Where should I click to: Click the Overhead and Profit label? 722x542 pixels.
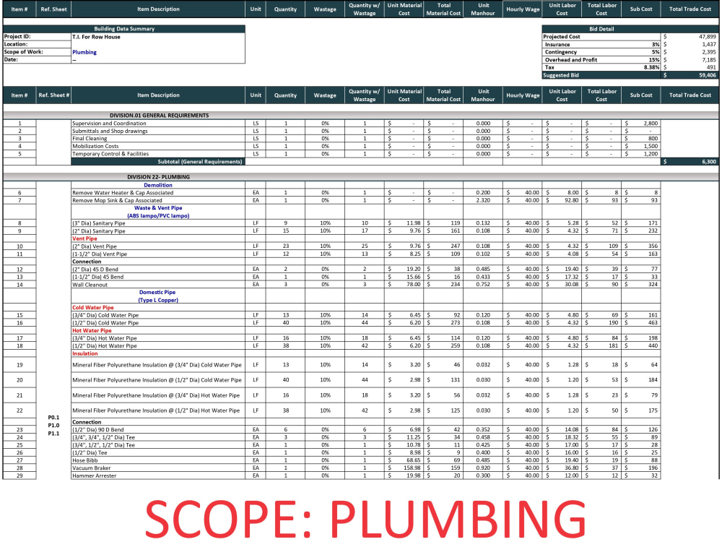coord(571,59)
